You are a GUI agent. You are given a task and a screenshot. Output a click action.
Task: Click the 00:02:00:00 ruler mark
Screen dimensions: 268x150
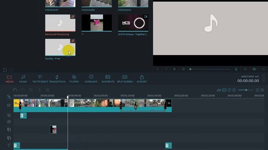click(x=181, y=95)
